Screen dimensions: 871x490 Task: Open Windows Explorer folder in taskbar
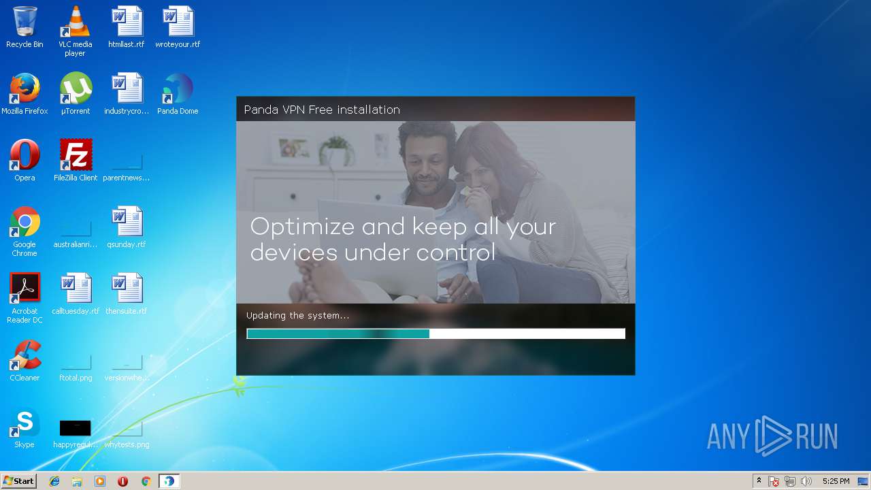click(x=77, y=481)
